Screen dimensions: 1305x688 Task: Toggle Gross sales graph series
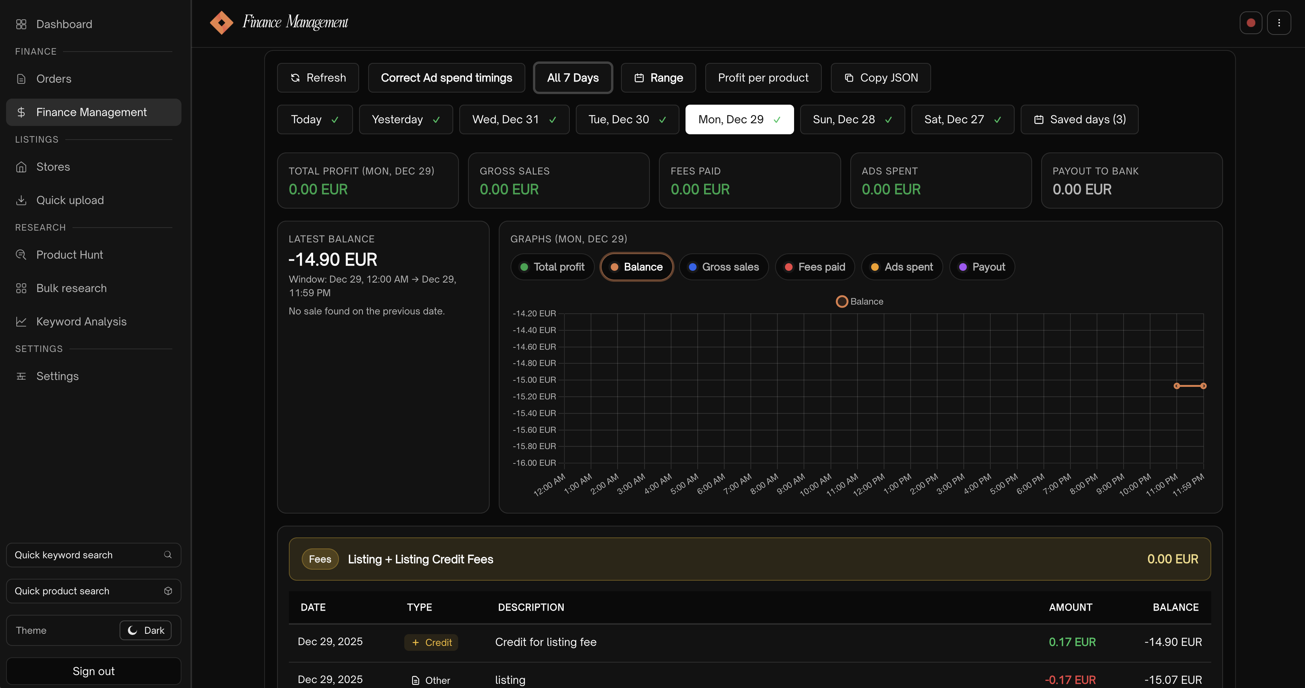click(x=723, y=267)
